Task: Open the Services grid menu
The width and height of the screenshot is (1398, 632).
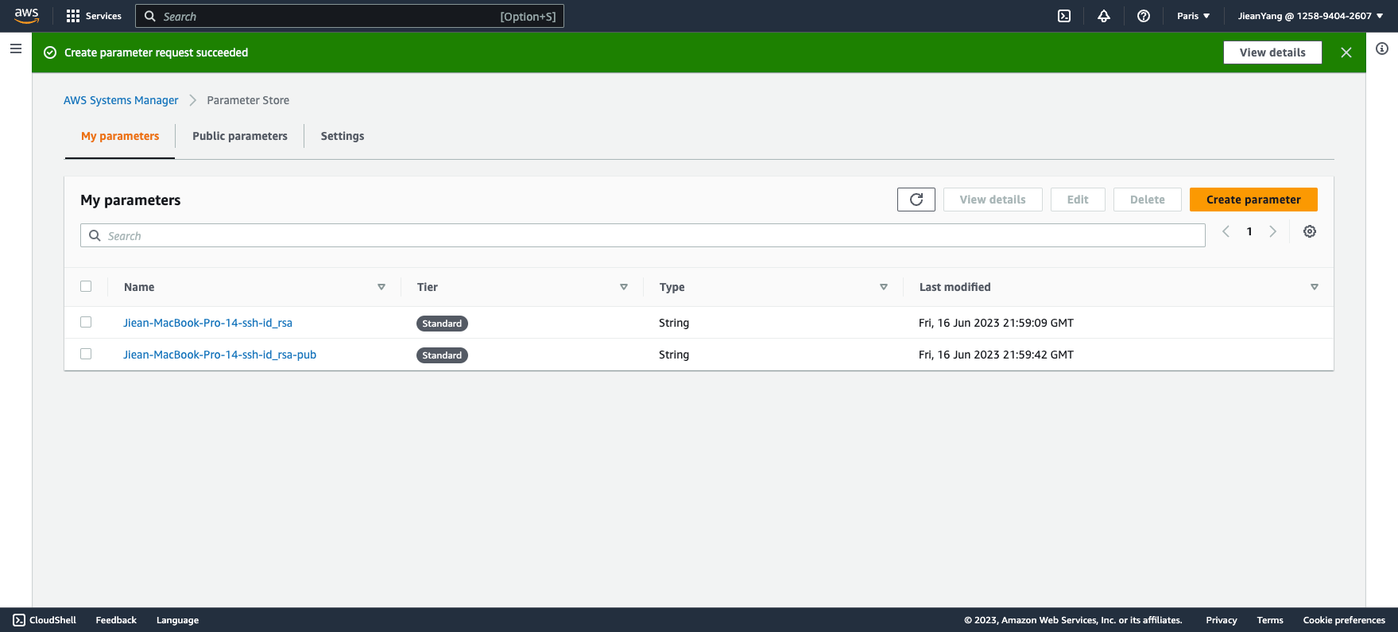Action: click(x=94, y=16)
